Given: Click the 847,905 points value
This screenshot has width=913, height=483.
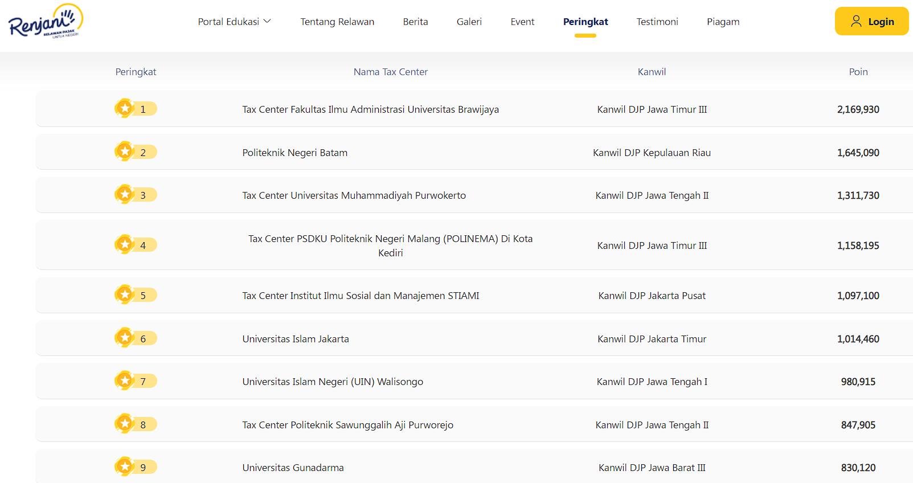Looking at the screenshot, I should [858, 425].
